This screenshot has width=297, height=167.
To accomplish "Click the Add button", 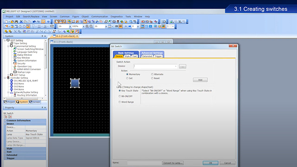I will (200, 80).
